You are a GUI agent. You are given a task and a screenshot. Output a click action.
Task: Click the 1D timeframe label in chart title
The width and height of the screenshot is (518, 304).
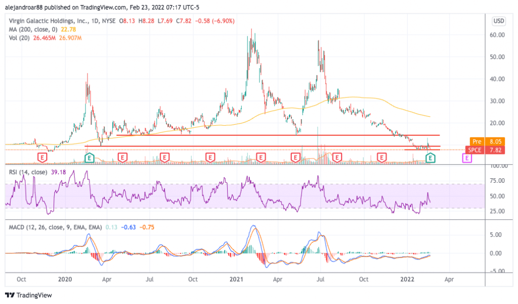[95, 21]
